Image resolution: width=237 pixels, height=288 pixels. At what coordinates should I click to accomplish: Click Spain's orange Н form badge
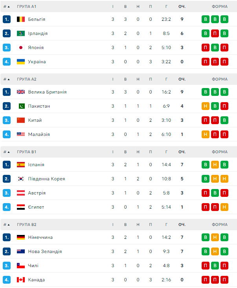point(215,165)
